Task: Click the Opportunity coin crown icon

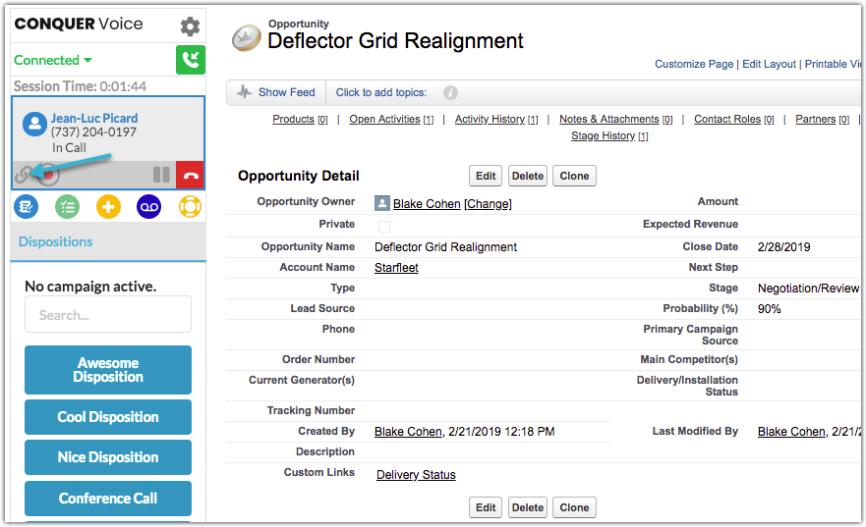Action: point(247,38)
